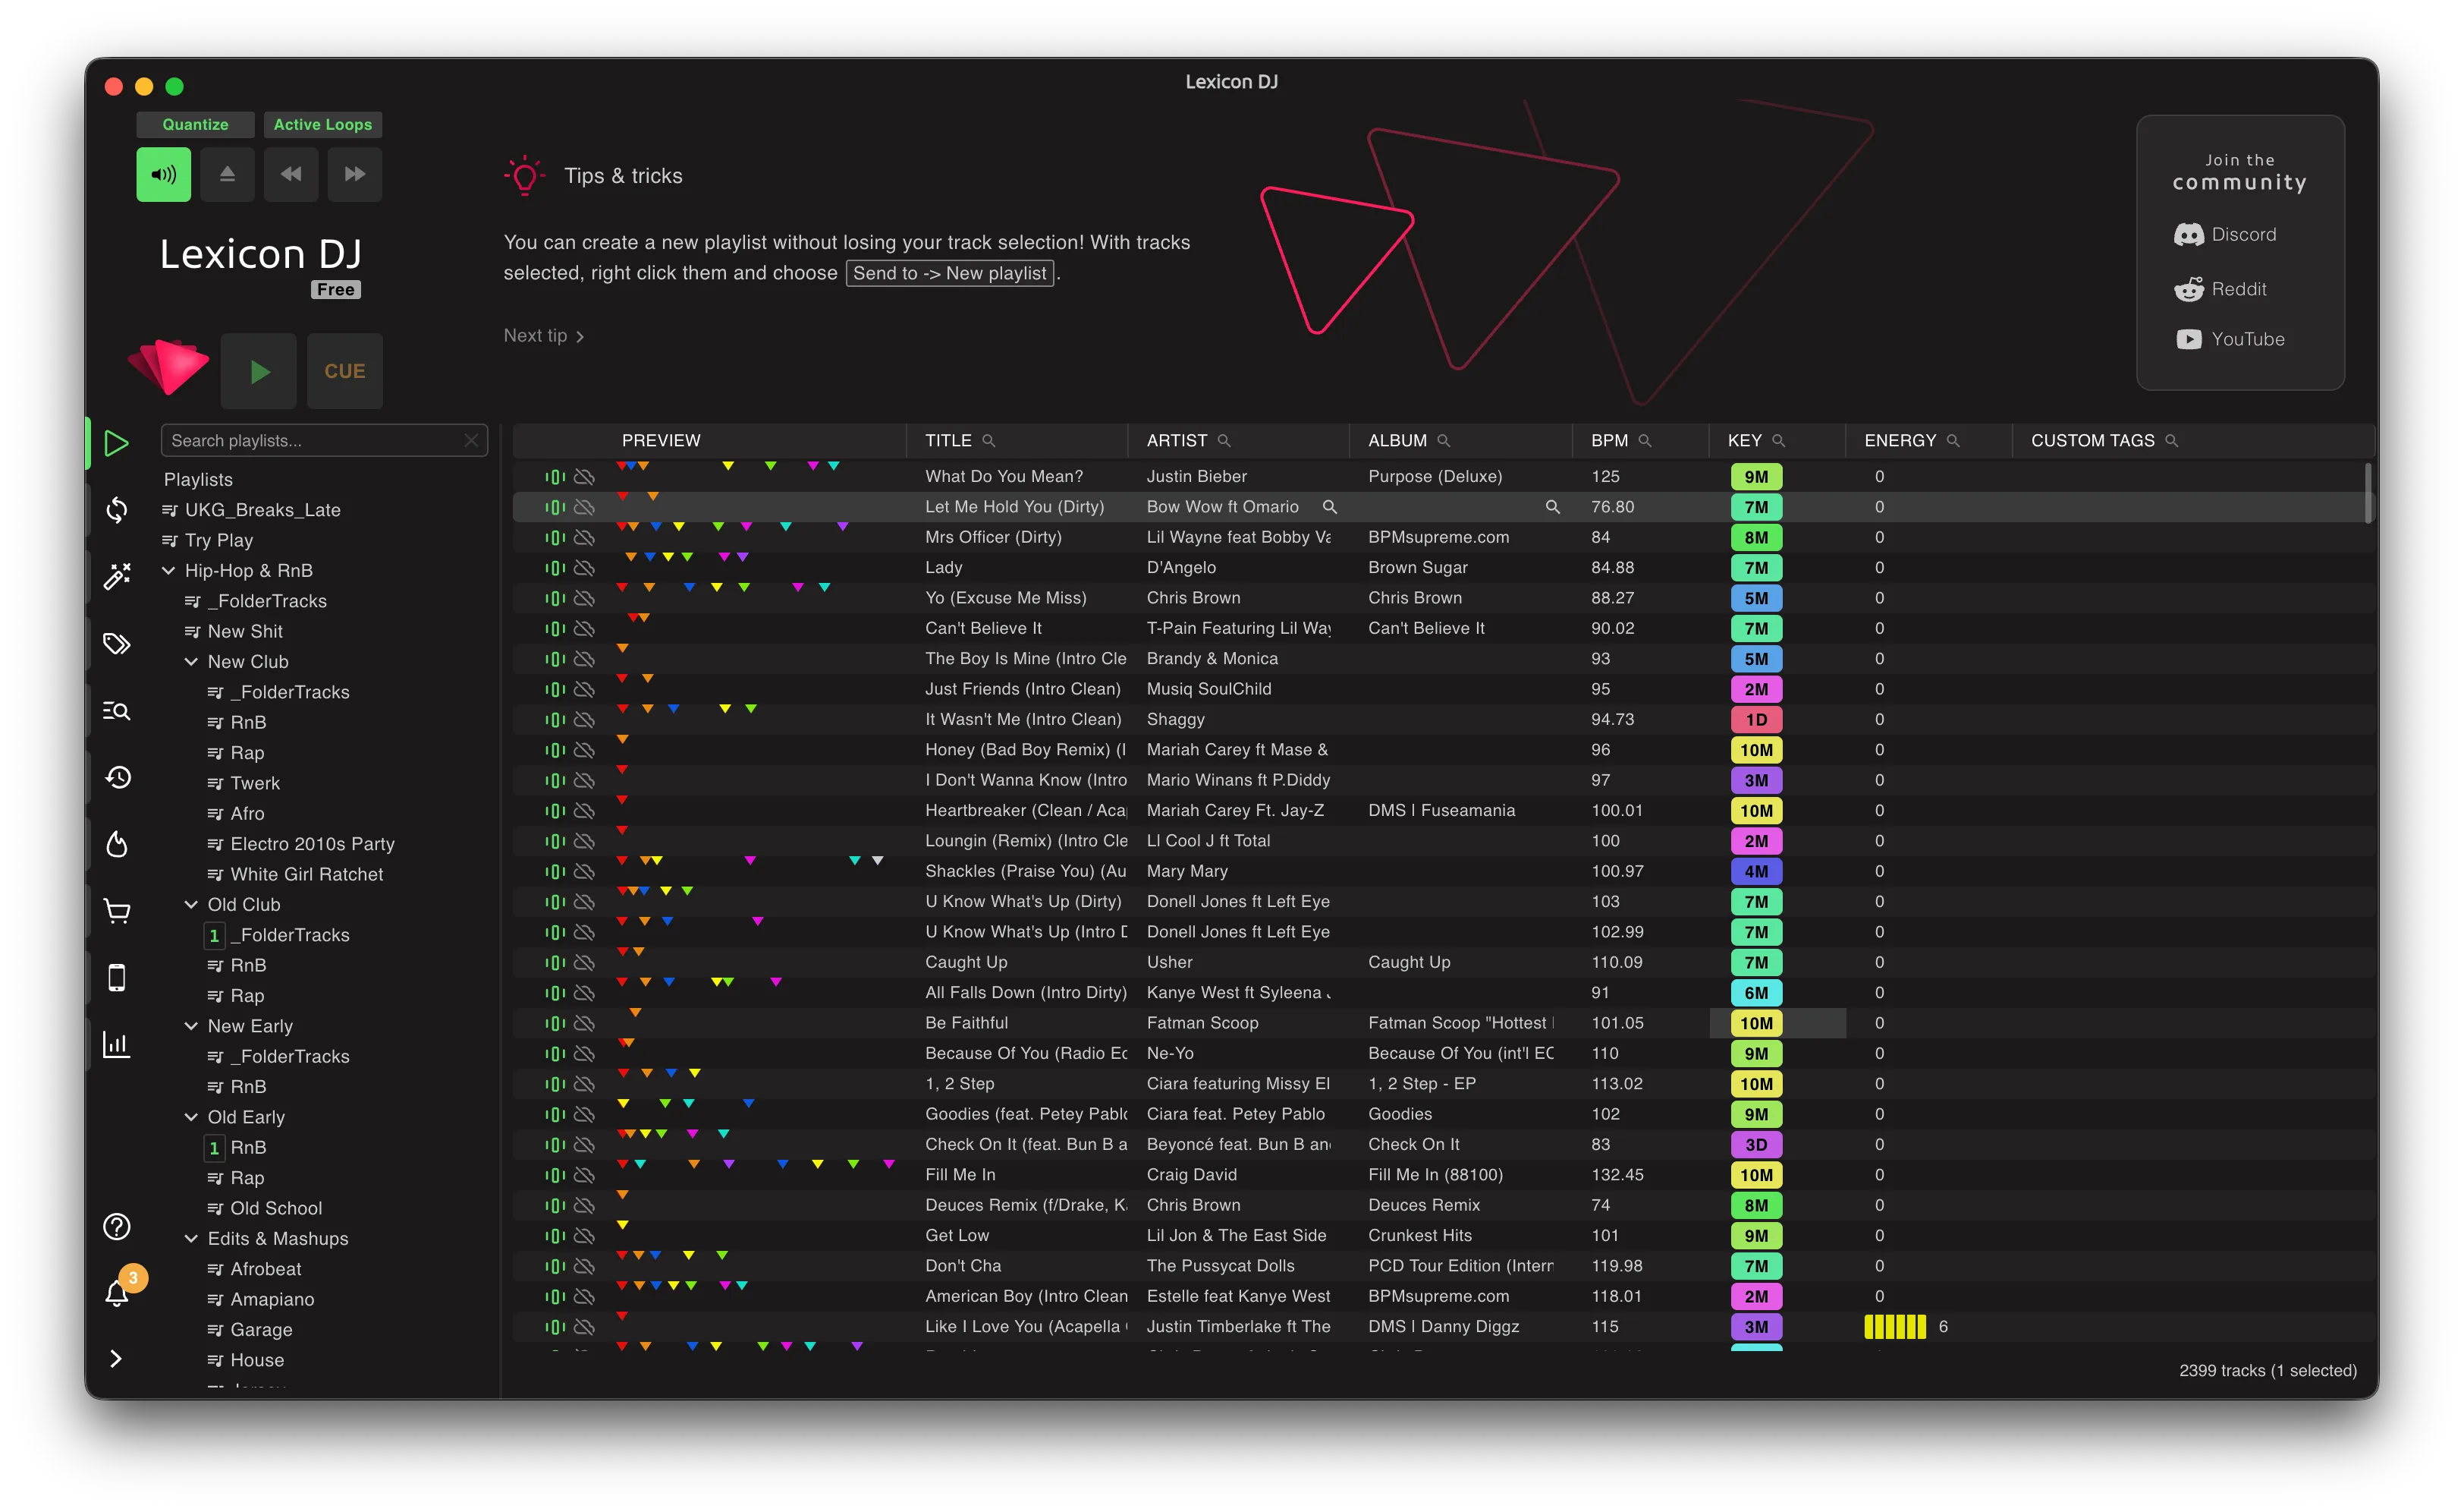2464x1512 pixels.
Task: Click the 1D key swatch for It Wasn't Me
Action: click(x=1756, y=720)
